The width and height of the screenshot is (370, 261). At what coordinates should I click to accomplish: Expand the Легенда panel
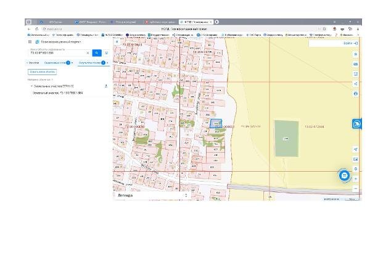pos(186,195)
